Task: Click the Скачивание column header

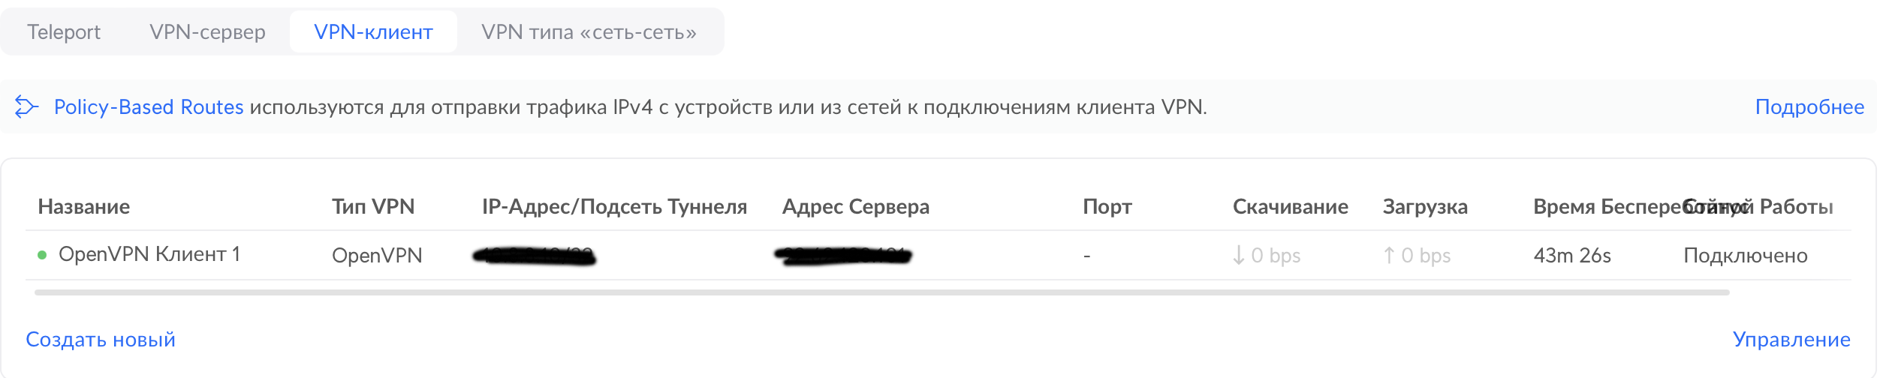Action: coord(1291,207)
